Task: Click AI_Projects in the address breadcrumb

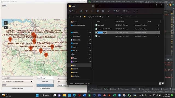Action: pos(91,17)
